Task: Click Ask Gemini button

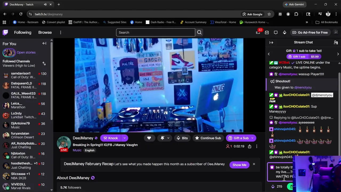Action: click(x=294, y=5)
